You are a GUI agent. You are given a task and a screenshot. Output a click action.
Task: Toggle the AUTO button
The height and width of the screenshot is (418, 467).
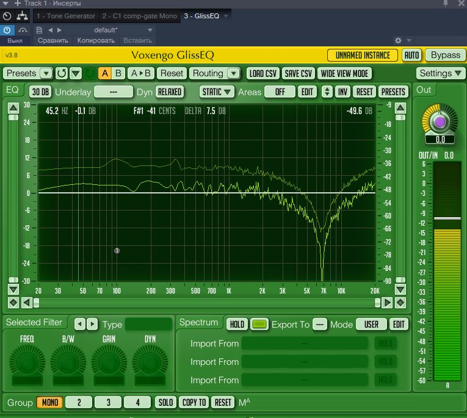(x=411, y=56)
